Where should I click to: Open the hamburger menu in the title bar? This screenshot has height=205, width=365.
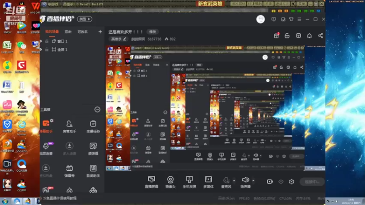[299, 19]
